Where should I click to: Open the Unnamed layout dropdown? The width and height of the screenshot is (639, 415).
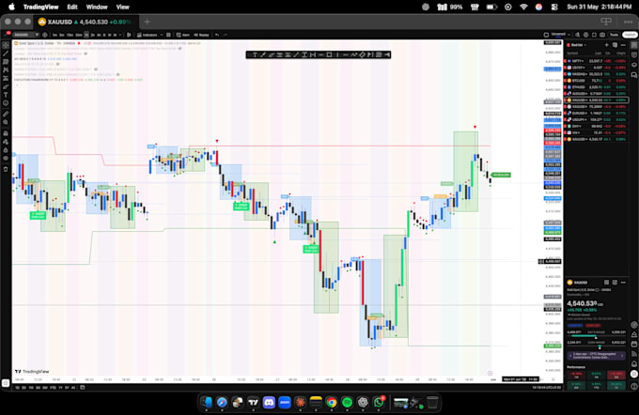569,35
